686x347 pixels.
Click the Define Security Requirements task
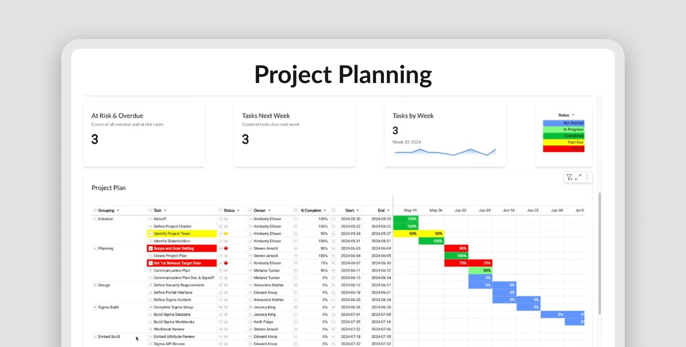[x=179, y=285]
